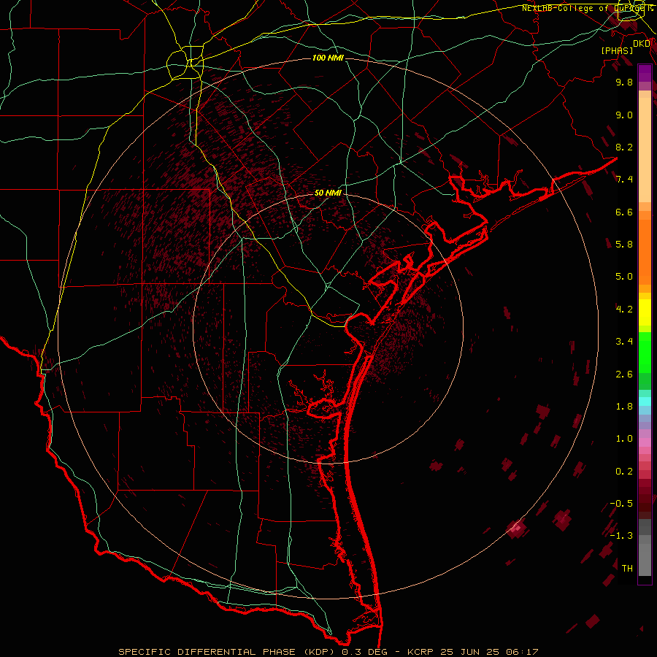The image size is (657, 657).
Task: Select the 9.8 value on the color scale
Action: coord(624,82)
